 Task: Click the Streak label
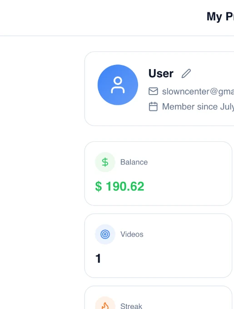[131, 306]
